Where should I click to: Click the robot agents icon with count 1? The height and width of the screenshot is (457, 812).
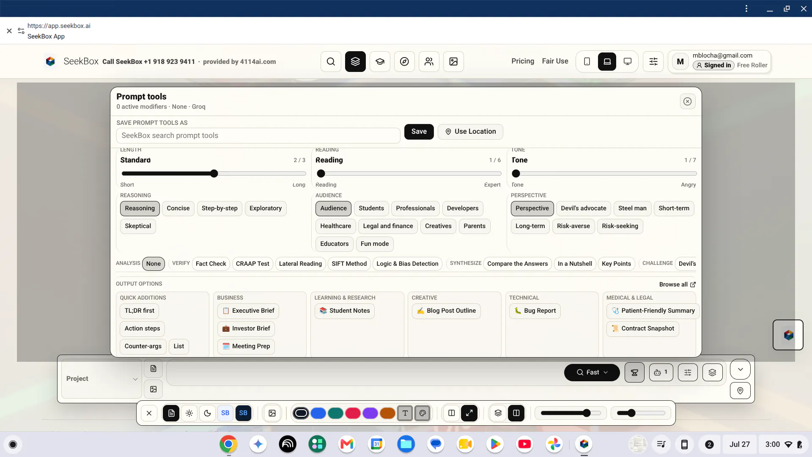pyautogui.click(x=661, y=372)
